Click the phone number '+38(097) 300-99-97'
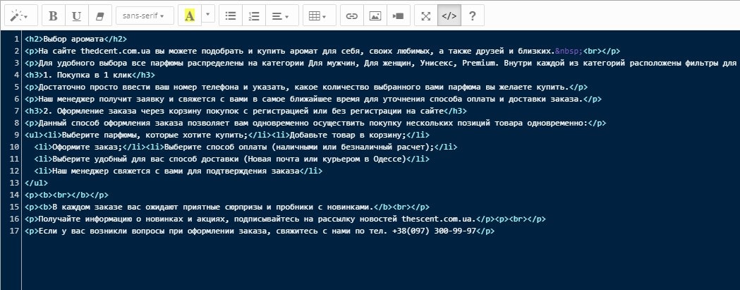740x290 pixels. [x=434, y=231]
